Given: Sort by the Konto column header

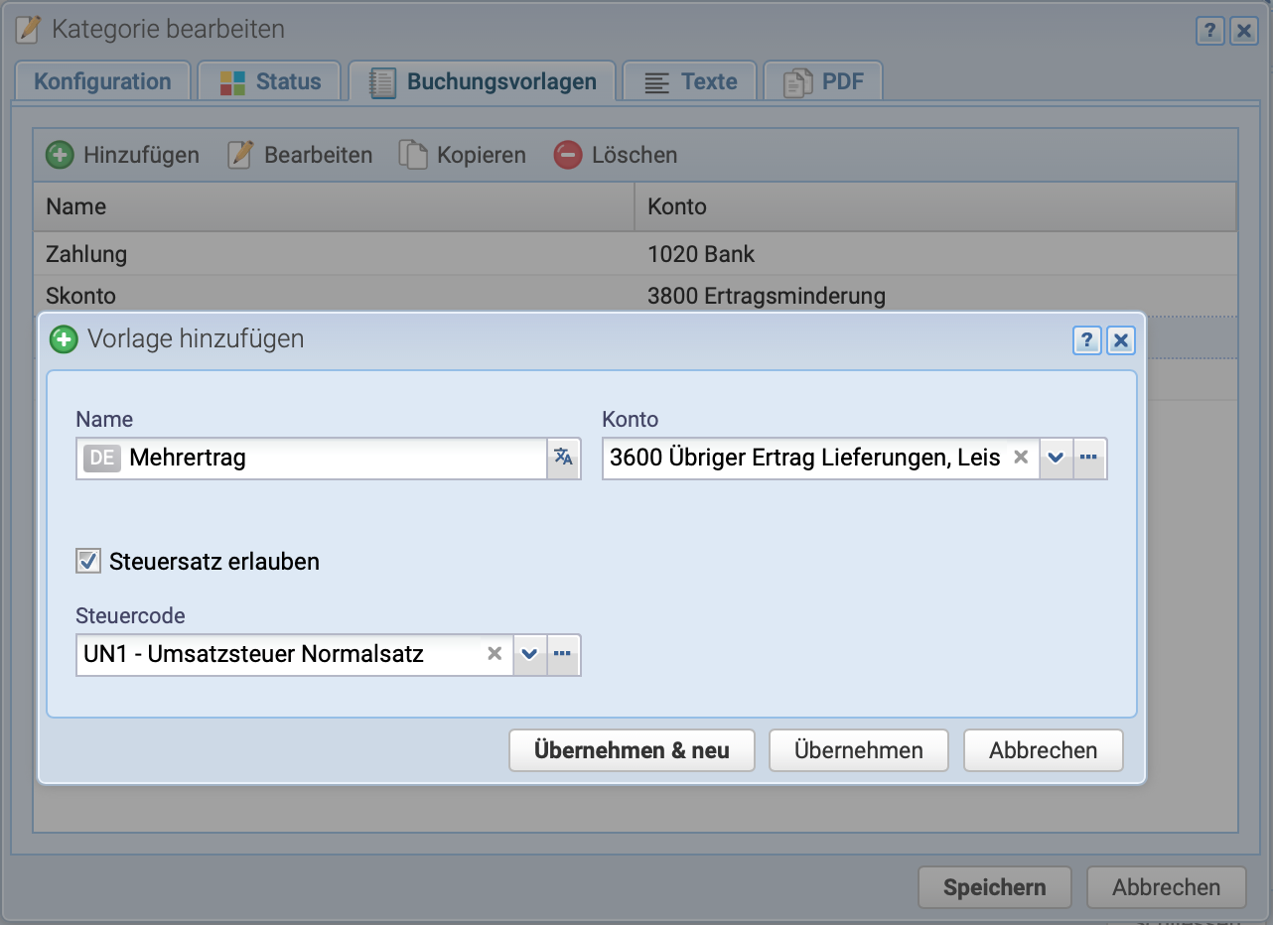Looking at the screenshot, I should [935, 206].
